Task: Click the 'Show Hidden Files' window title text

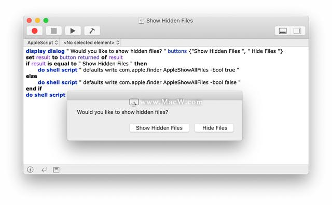Action: tap(170, 21)
